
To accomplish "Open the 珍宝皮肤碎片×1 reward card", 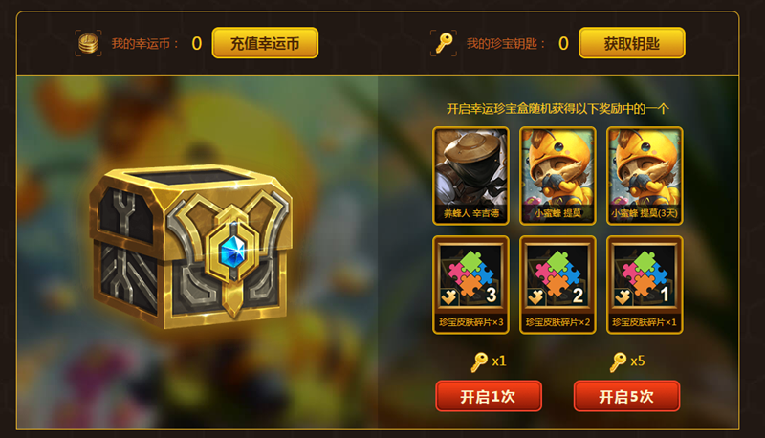I will (x=645, y=285).
